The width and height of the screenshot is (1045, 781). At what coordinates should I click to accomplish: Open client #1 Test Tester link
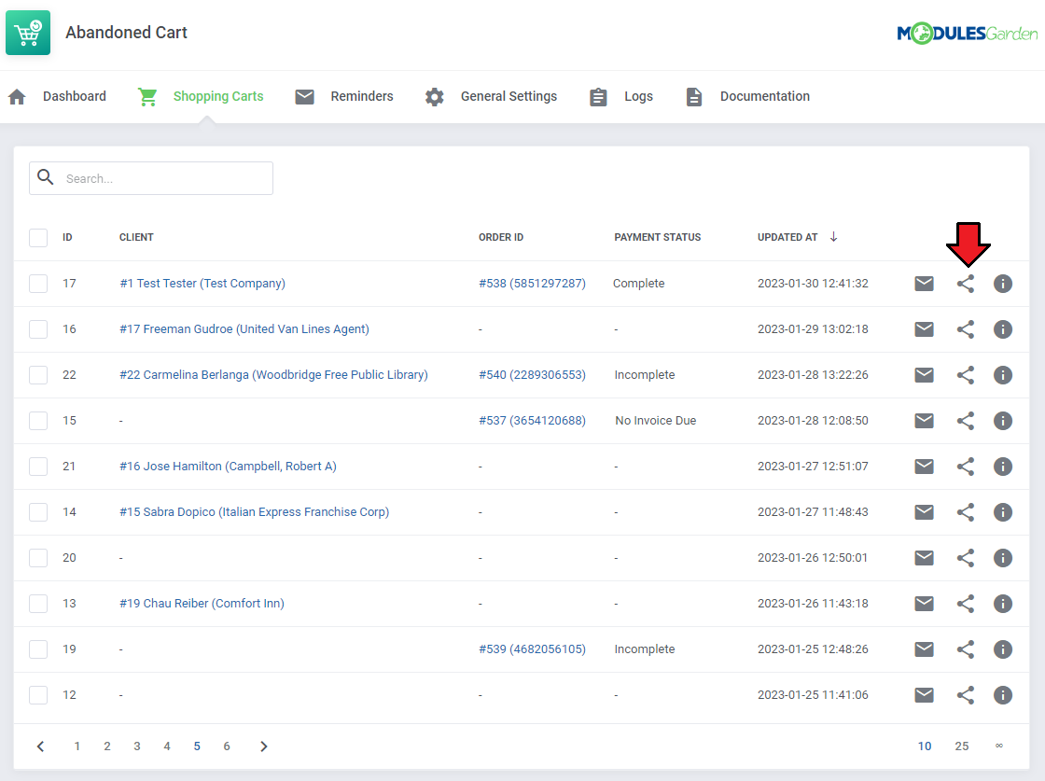[202, 284]
